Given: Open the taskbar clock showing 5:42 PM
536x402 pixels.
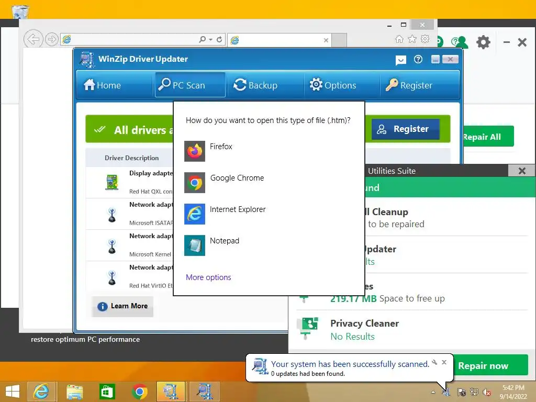Looking at the screenshot, I should (x=513, y=392).
